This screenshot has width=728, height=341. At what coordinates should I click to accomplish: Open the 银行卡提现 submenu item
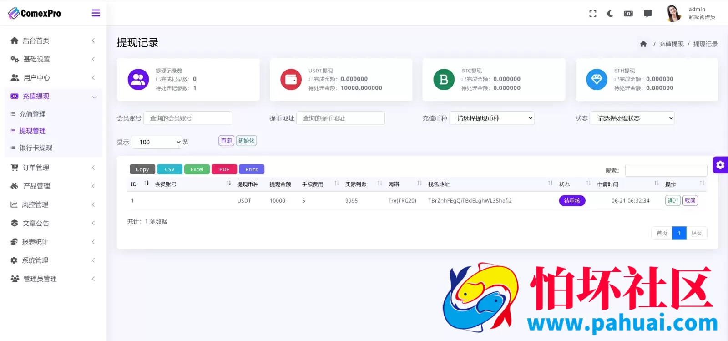click(x=35, y=148)
